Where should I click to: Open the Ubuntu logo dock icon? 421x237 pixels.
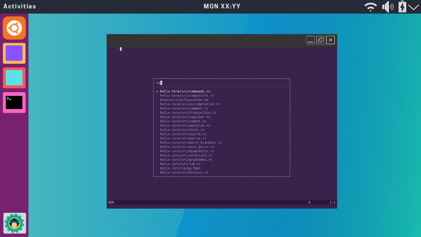(x=14, y=28)
